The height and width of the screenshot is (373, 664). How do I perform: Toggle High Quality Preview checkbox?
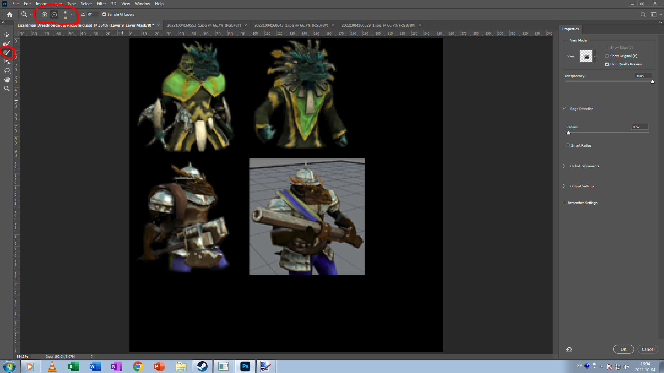pos(607,64)
